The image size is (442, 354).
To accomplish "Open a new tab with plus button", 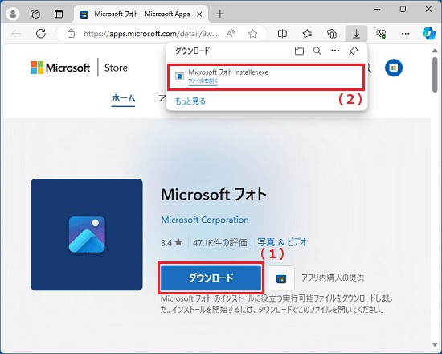I will [220, 14].
